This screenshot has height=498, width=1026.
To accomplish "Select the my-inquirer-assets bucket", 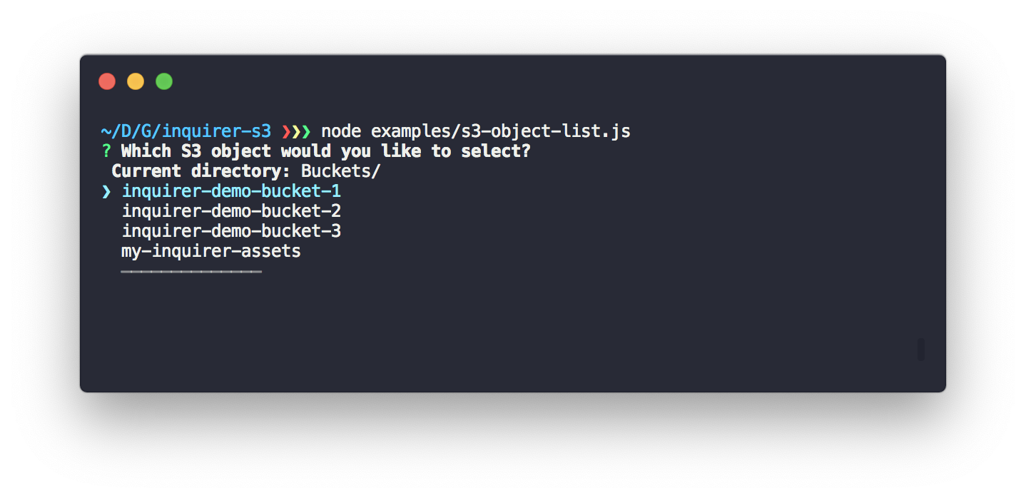I will pos(211,251).
